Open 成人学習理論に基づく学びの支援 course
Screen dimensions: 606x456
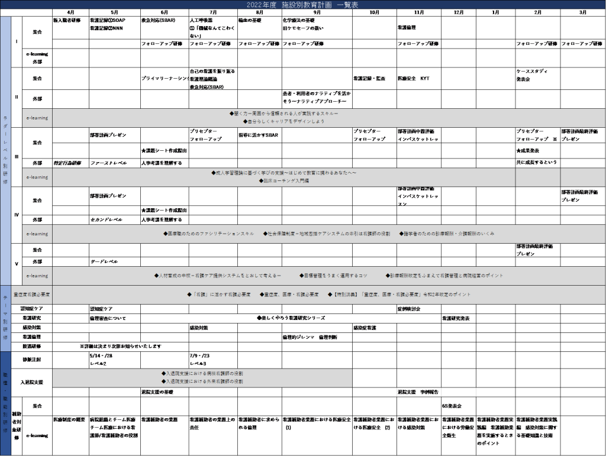coord(283,173)
